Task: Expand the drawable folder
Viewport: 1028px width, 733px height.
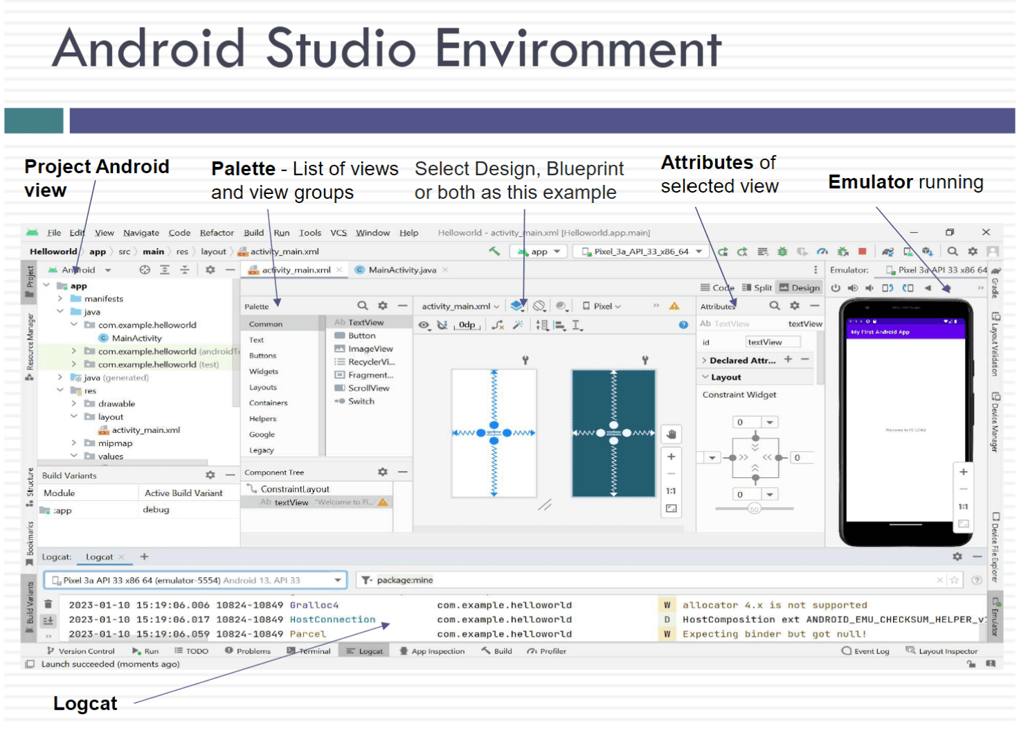Action: click(74, 403)
